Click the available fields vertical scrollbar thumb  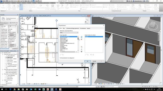pos(78,39)
